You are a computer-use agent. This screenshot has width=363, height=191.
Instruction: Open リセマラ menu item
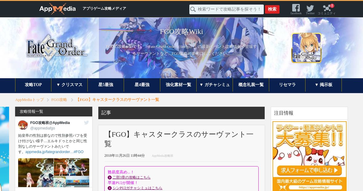287,85
